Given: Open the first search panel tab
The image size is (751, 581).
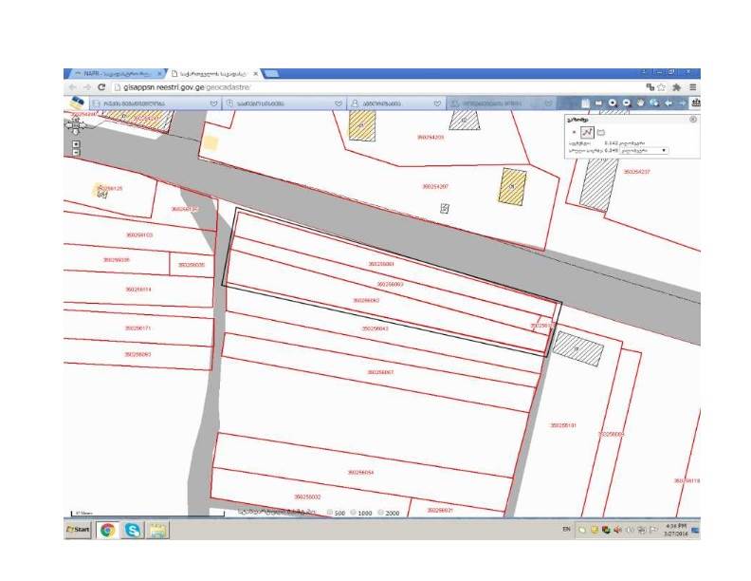Looking at the screenshot, I should point(155,103).
